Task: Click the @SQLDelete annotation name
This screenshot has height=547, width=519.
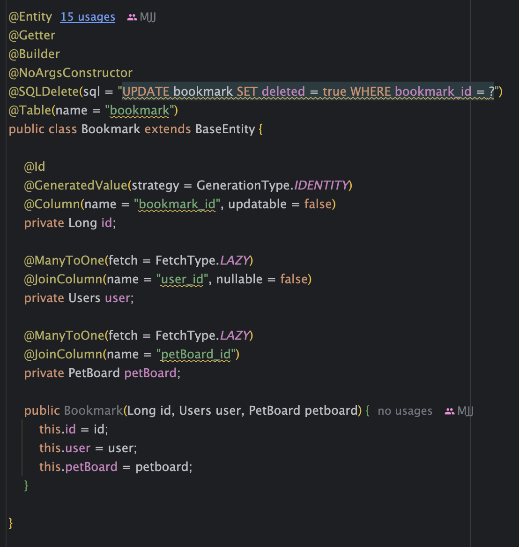Action: coord(44,91)
